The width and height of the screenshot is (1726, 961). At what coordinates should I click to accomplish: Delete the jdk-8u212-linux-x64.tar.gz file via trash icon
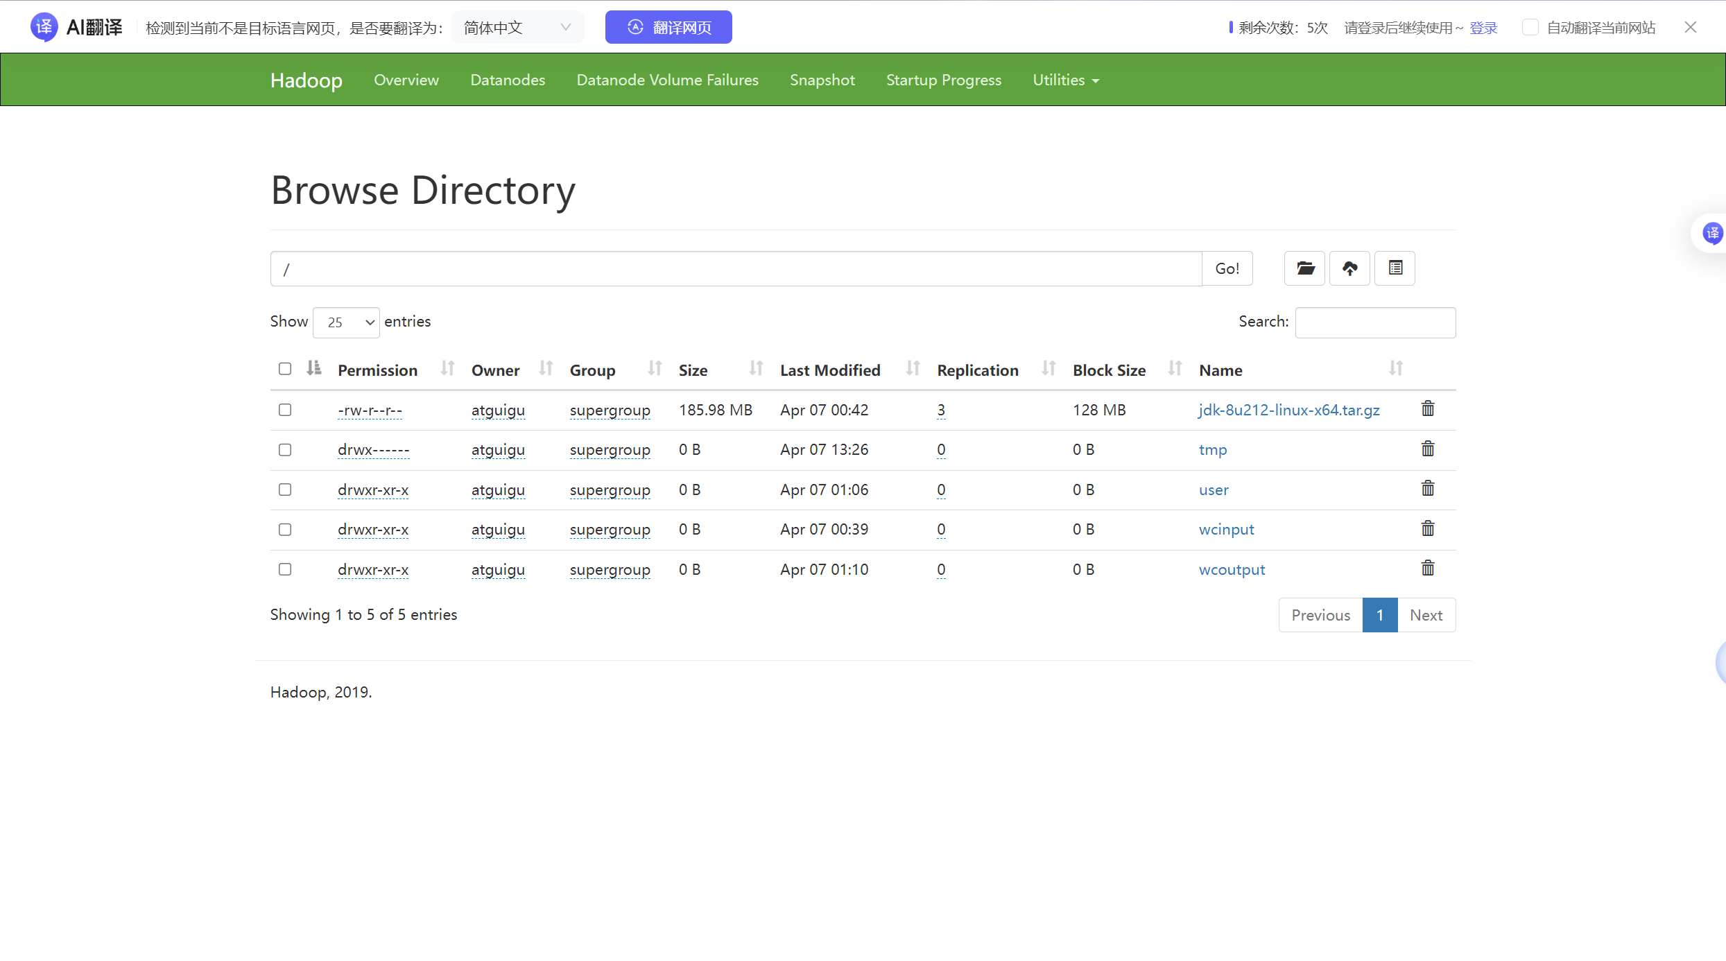pos(1428,409)
